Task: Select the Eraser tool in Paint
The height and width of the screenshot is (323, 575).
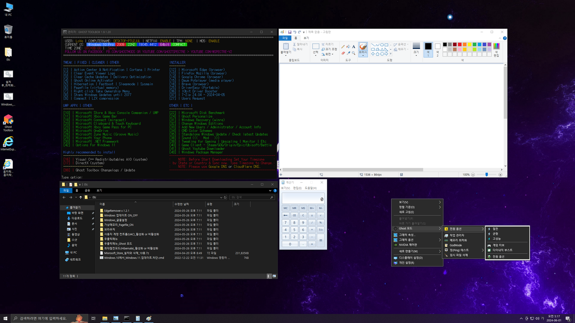Action: 343,53
